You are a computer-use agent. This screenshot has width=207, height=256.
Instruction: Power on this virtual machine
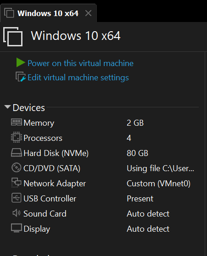80,63
